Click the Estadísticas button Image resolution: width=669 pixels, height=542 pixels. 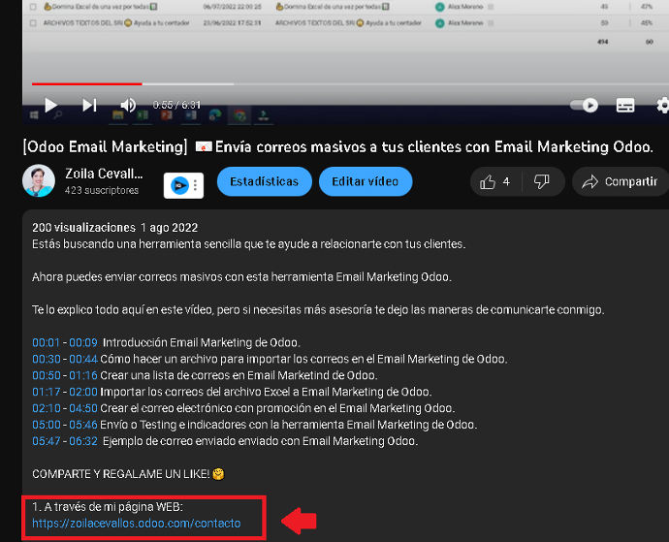click(264, 182)
